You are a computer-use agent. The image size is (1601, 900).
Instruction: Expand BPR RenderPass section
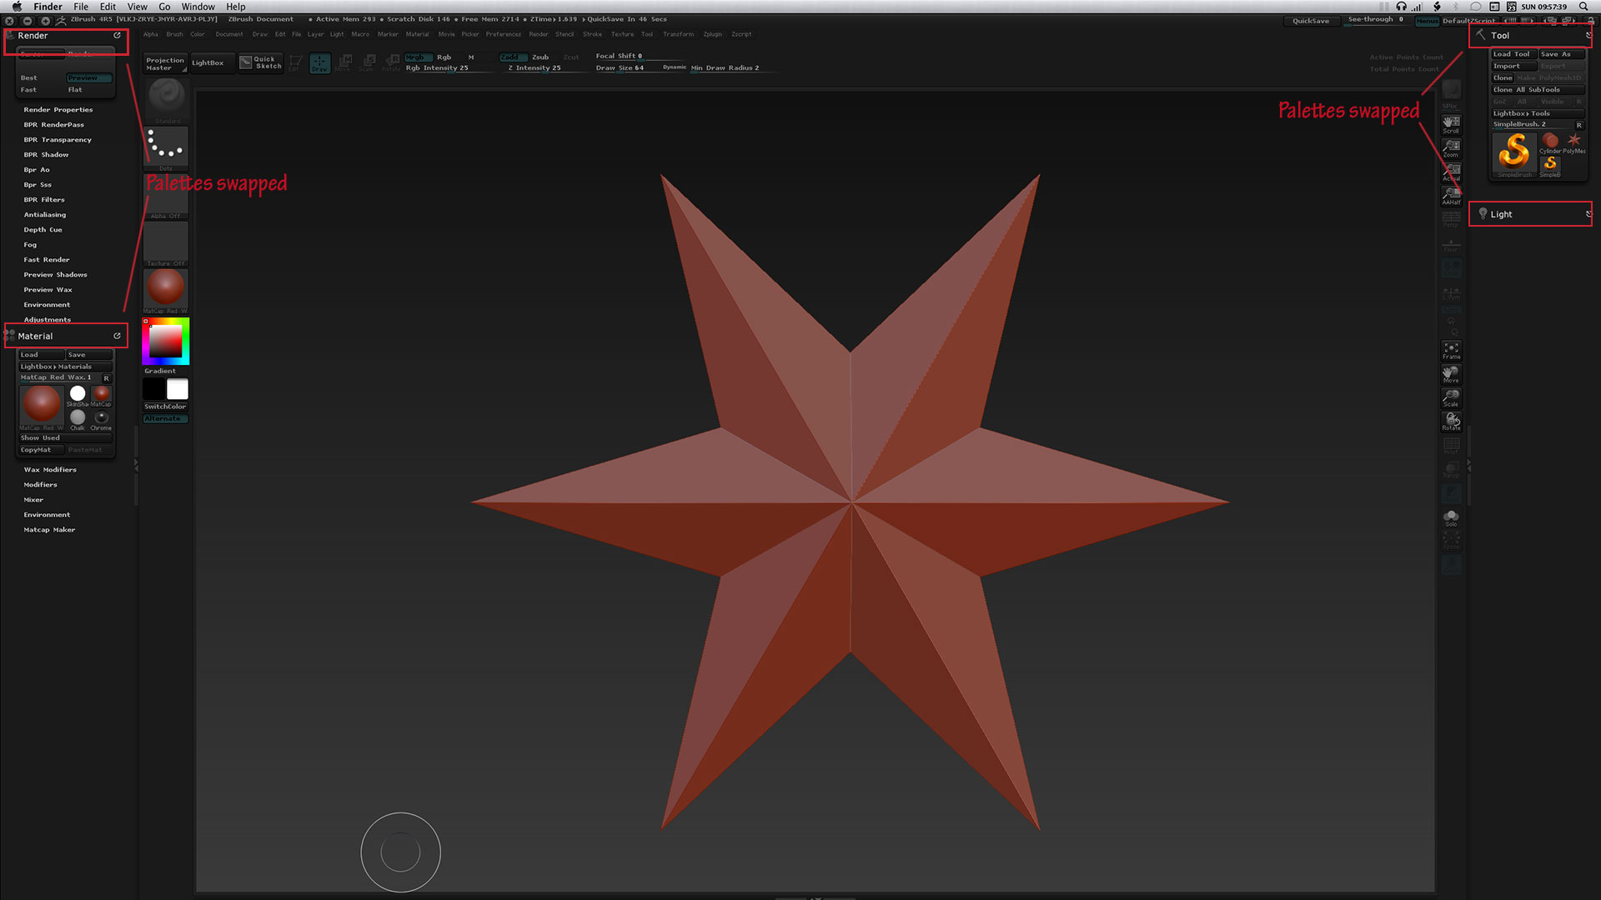click(54, 124)
